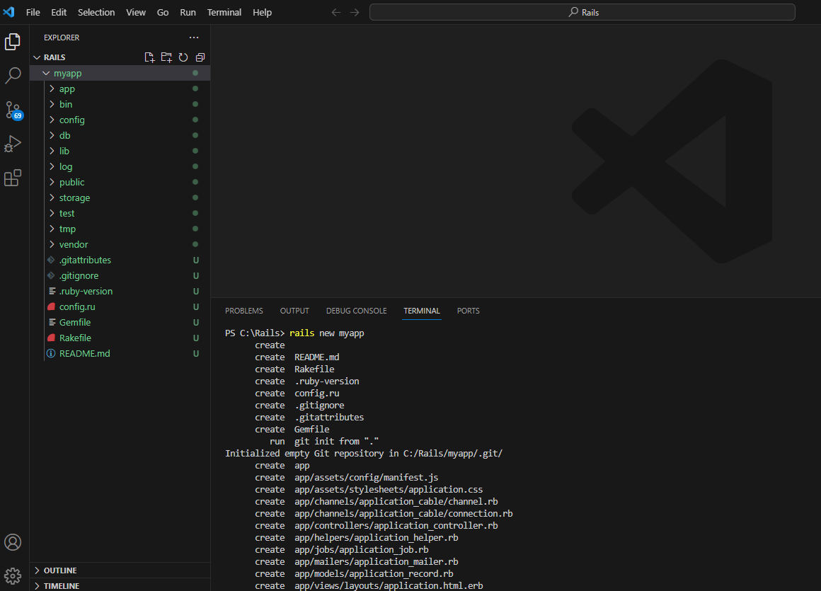
Task: Refresh the Explorer file tree
Action: click(x=183, y=57)
